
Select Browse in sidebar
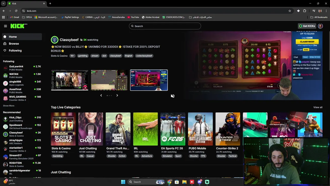tap(22, 44)
